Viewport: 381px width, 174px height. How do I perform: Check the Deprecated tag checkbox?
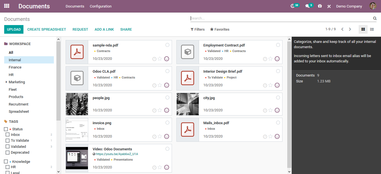(8, 153)
